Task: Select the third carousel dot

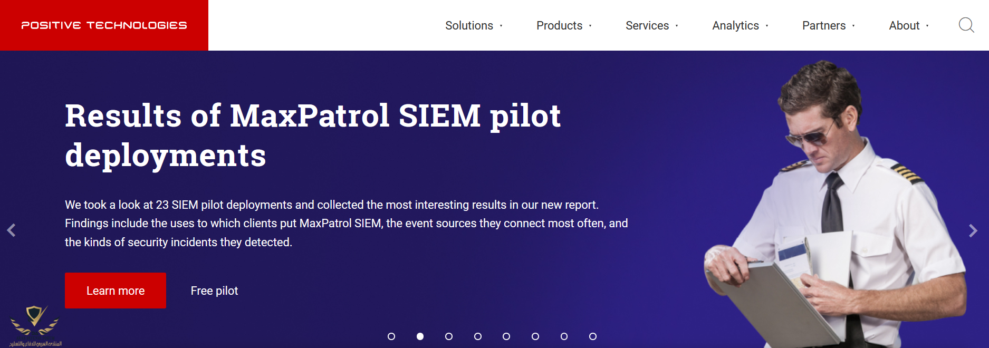Action: coord(449,336)
